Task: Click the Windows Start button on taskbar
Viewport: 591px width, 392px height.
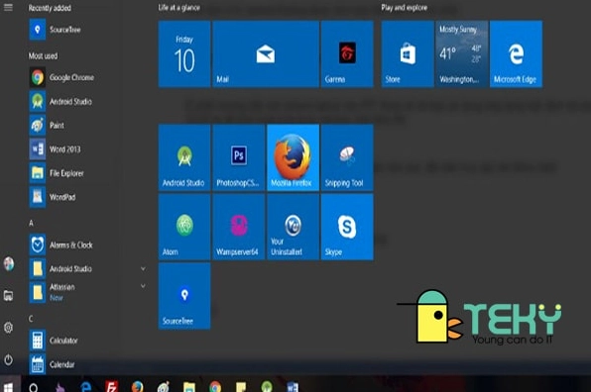Action: tap(8, 386)
